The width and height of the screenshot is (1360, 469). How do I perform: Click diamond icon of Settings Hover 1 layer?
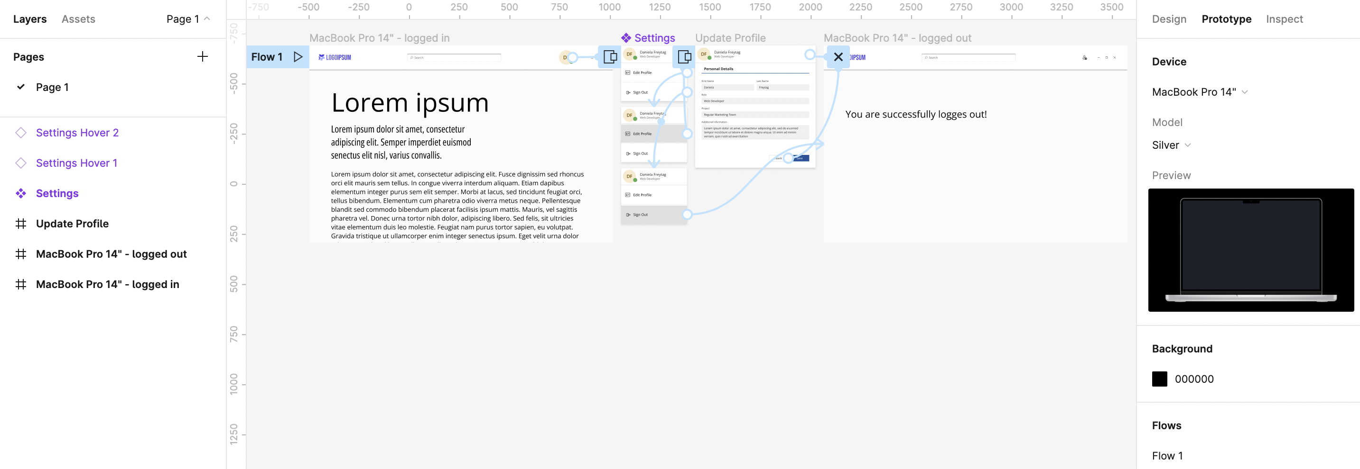(20, 163)
